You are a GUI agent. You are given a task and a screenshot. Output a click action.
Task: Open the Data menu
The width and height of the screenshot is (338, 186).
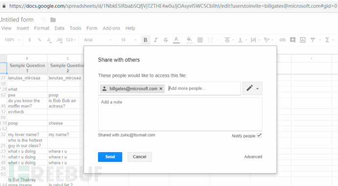tap(59, 28)
